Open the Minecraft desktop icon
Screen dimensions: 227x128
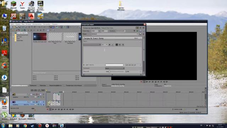pyautogui.click(x=13, y=5)
